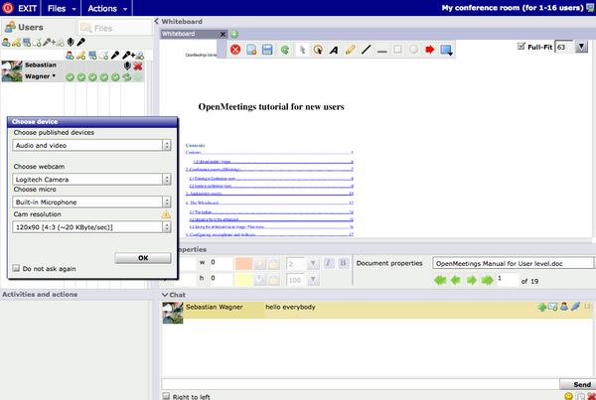Open the Choose published devices dropdown
This screenshot has height=400, width=596.
click(x=91, y=145)
